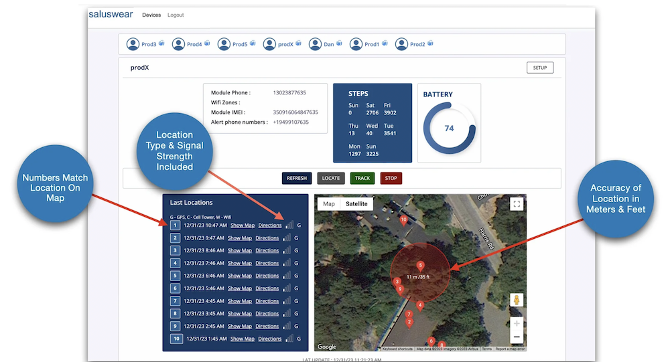Click the Logout link
The width and height of the screenshot is (670, 362).
(x=176, y=15)
